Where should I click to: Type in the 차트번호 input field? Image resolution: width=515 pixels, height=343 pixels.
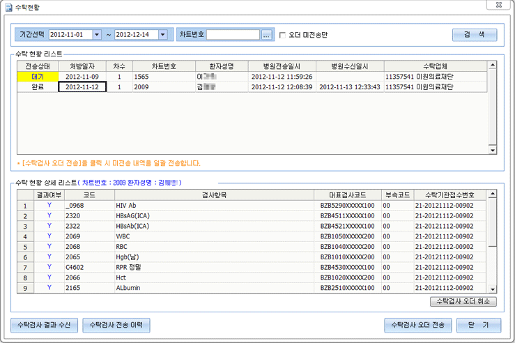coord(233,35)
